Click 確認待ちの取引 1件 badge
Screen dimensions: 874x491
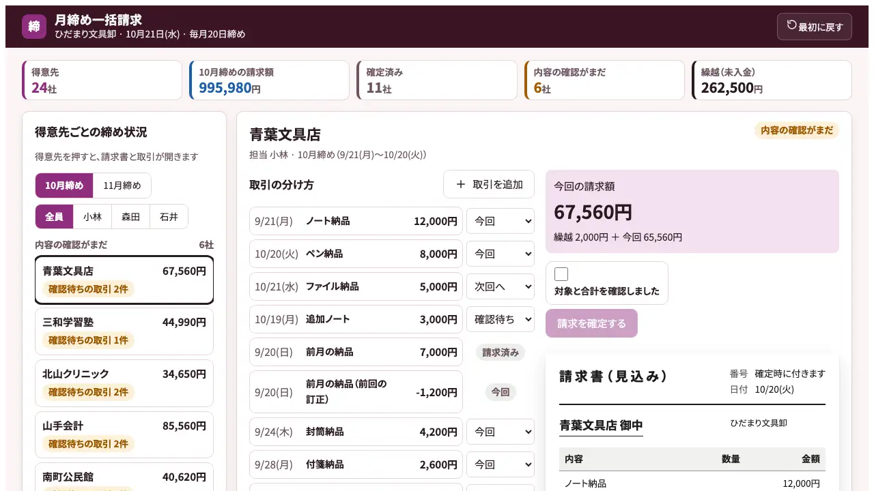(88, 340)
